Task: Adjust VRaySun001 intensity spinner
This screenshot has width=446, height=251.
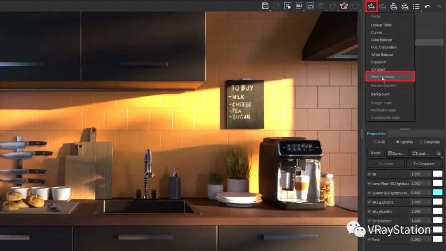Action: point(429,211)
